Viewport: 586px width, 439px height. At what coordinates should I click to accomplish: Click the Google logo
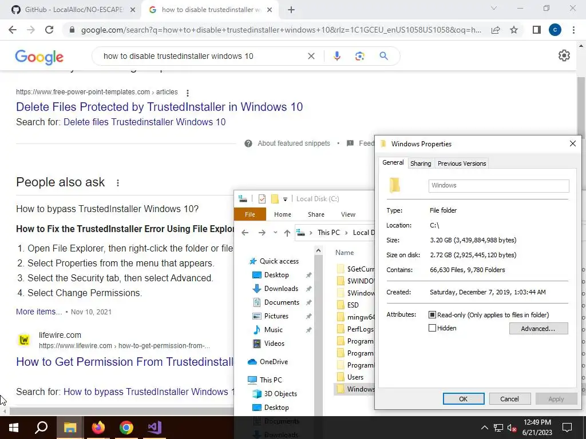pos(39,57)
